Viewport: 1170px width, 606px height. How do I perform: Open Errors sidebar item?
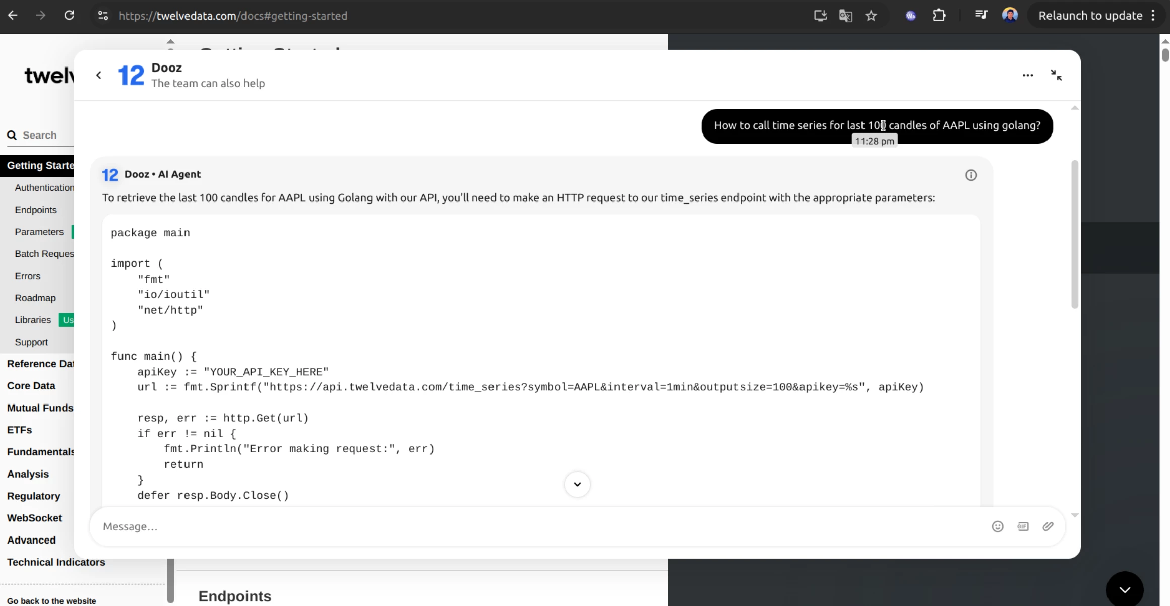28,276
